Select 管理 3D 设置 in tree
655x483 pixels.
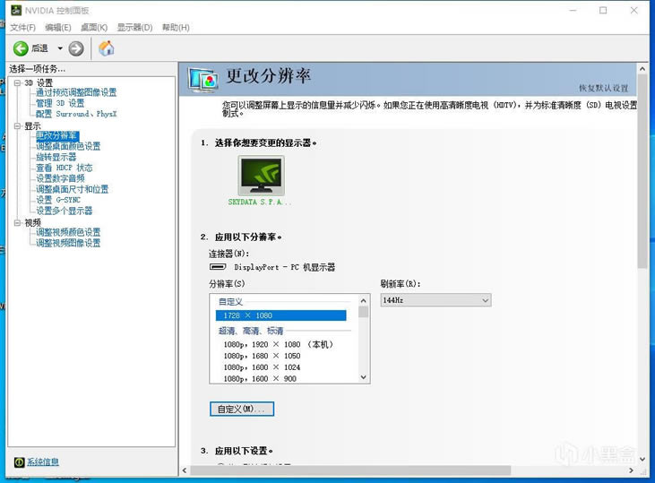(60, 103)
